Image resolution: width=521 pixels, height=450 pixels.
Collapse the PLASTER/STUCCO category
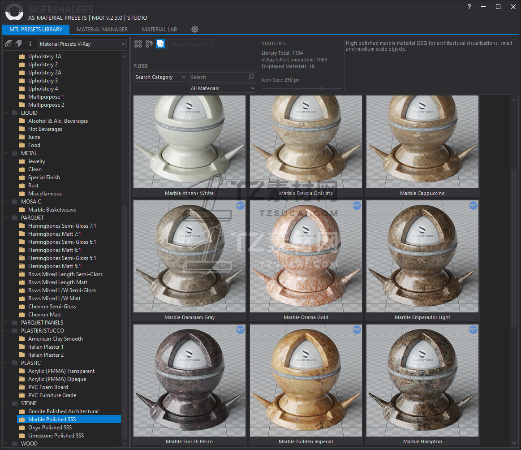tap(6, 331)
